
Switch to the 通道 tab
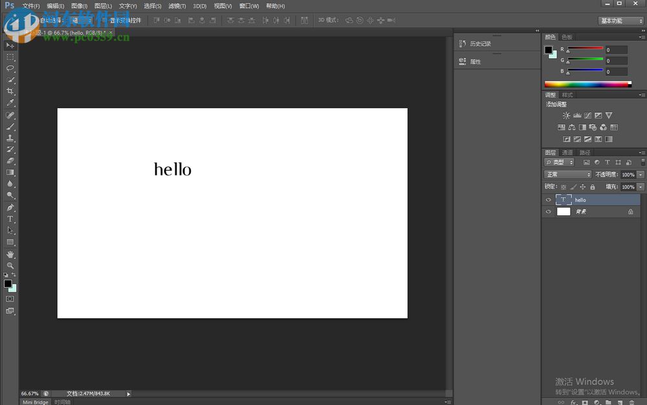click(567, 153)
